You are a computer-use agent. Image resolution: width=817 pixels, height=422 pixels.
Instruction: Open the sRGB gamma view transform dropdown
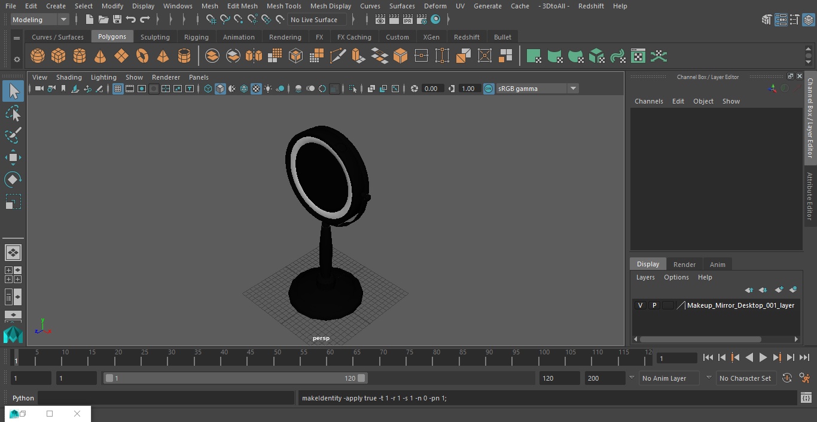coord(537,89)
